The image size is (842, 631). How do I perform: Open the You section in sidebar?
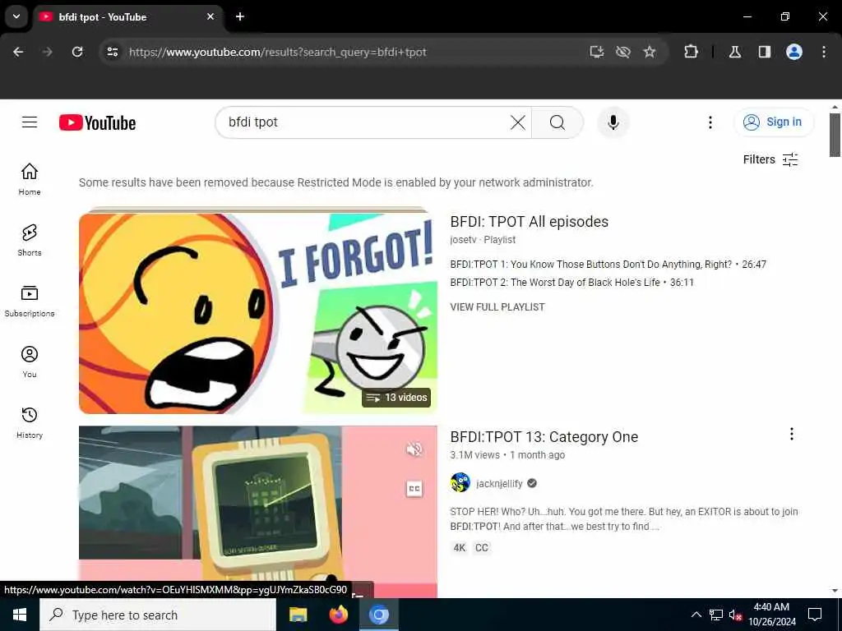coord(30,362)
